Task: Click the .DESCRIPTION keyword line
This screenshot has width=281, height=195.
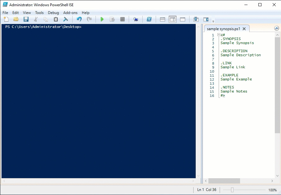Action: pos(234,51)
